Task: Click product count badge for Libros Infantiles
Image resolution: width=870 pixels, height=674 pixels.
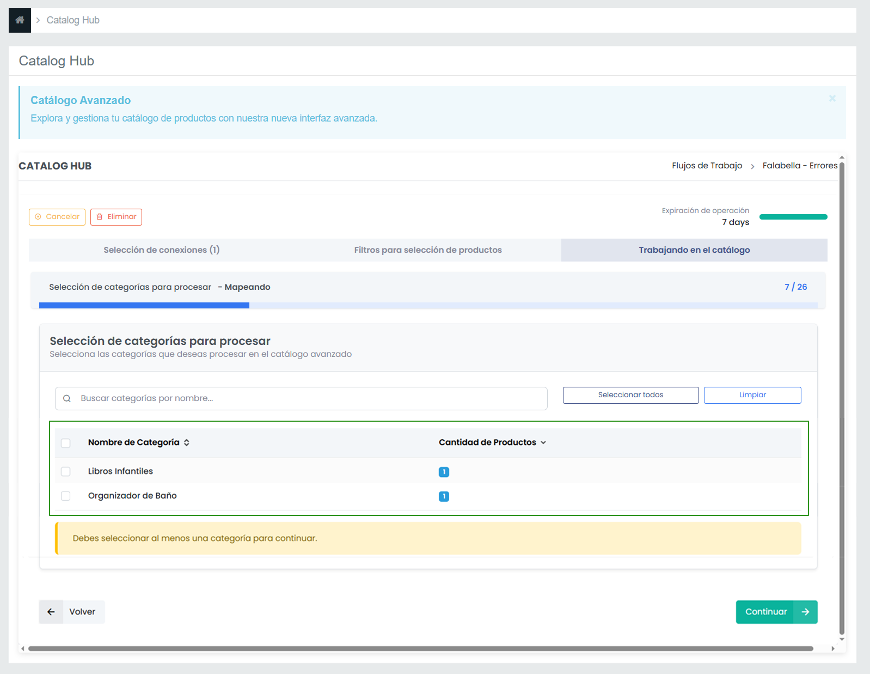Action: click(x=444, y=472)
